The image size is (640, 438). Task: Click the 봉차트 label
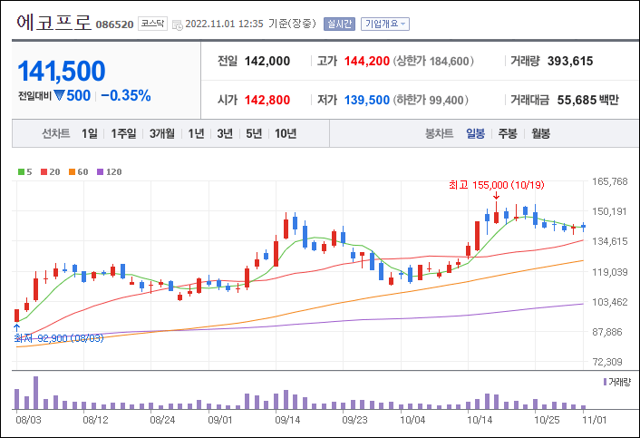(x=439, y=133)
